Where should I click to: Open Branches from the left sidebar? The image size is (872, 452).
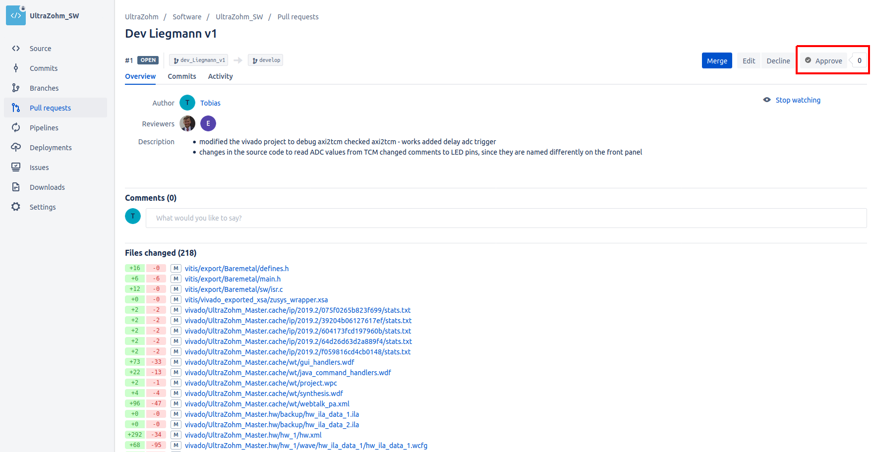click(44, 88)
